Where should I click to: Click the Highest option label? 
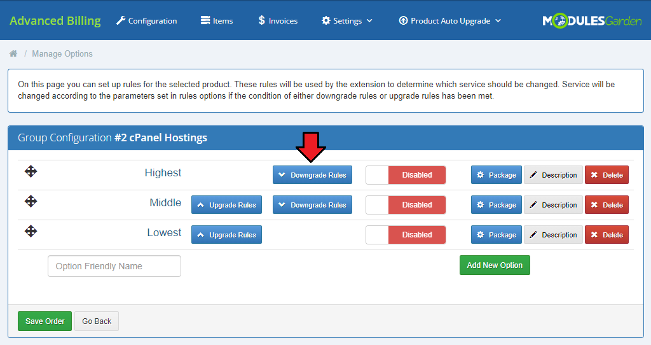point(163,173)
